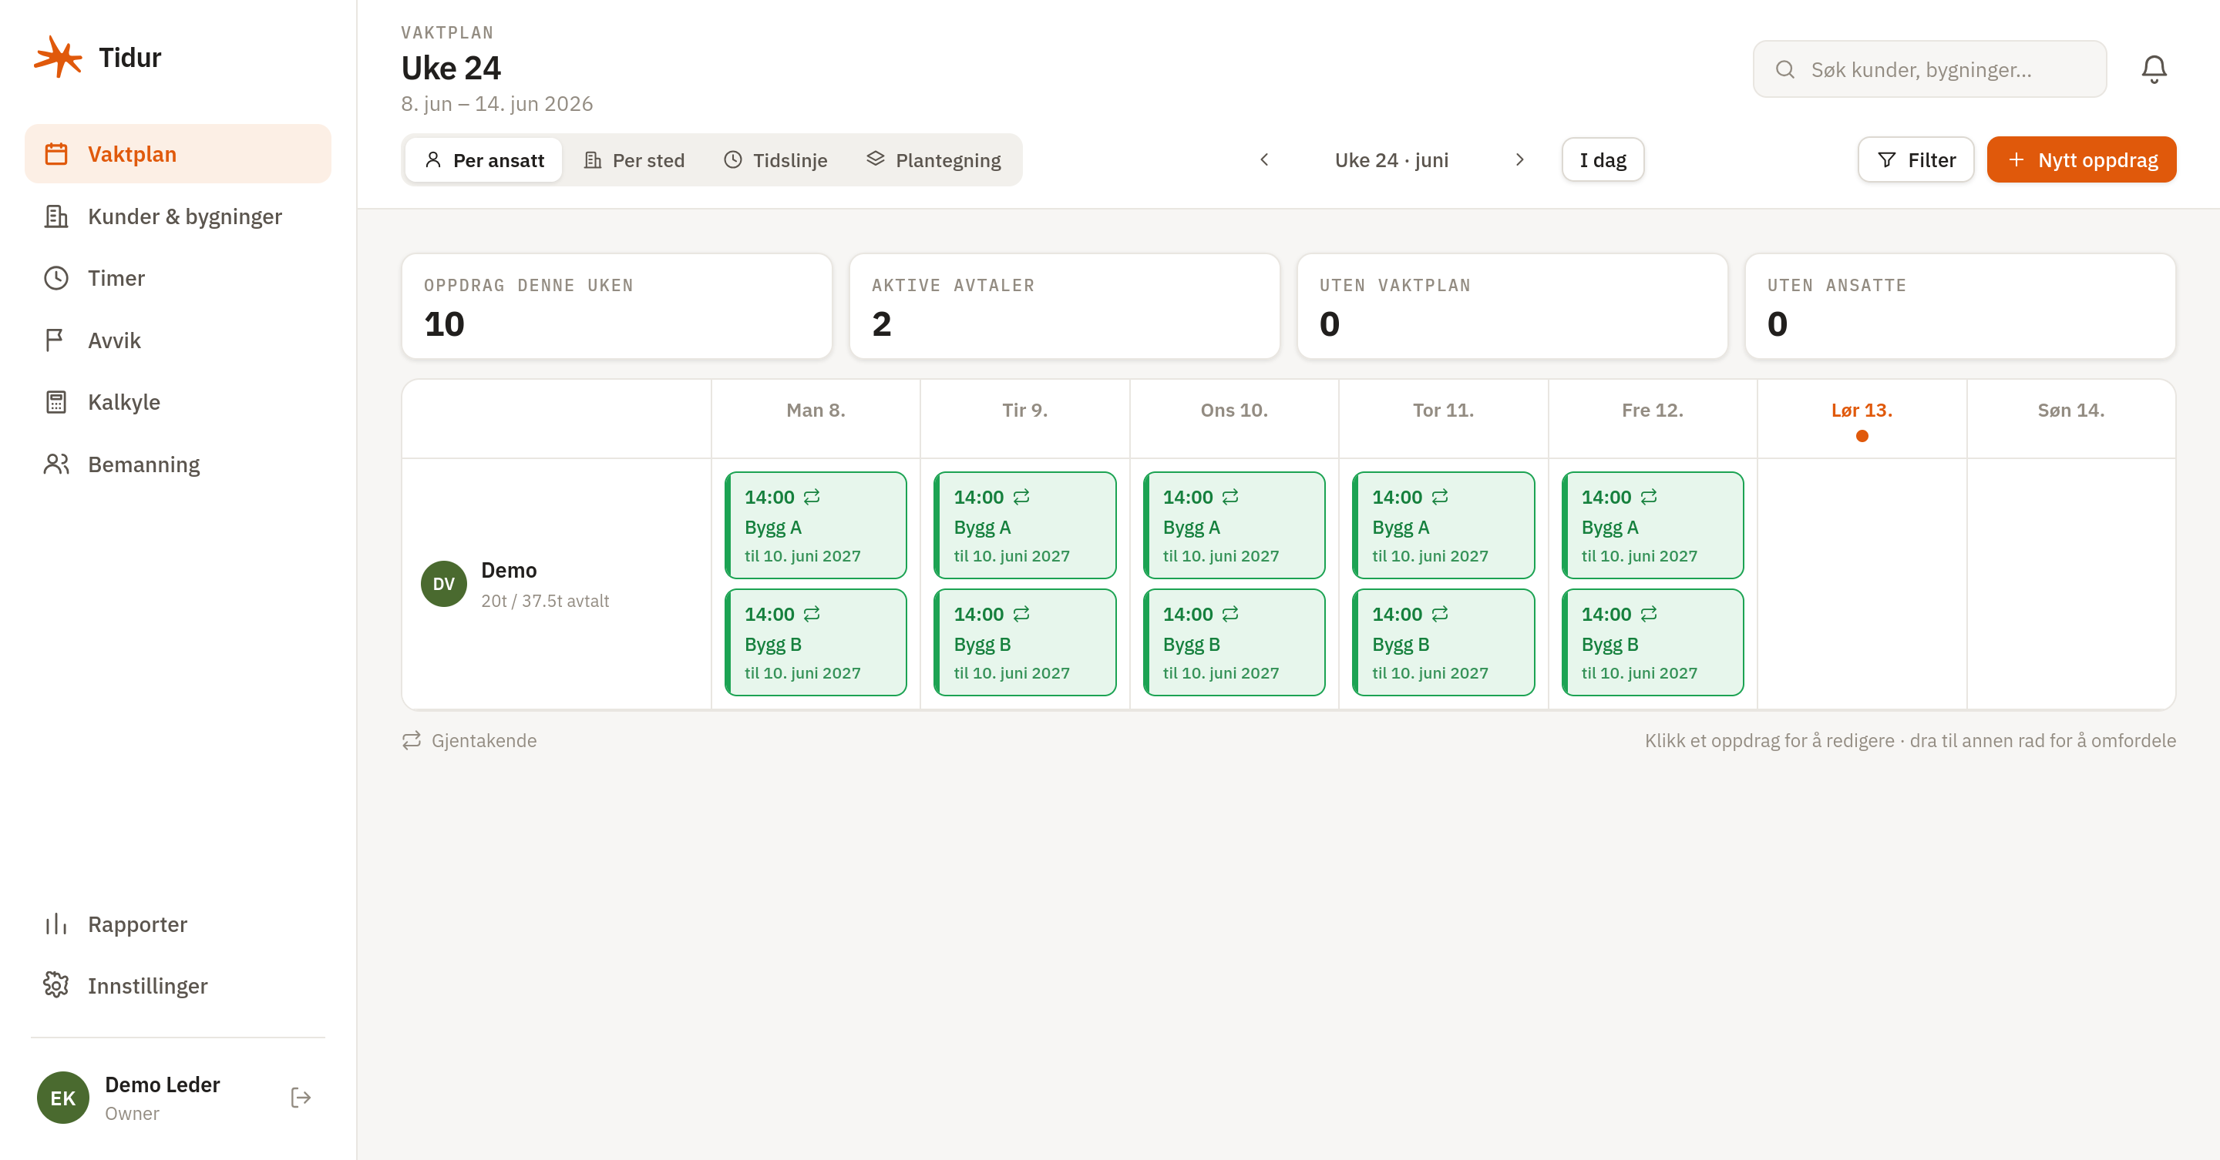This screenshot has height=1160, width=2220.
Task: Open the Filter options
Action: pos(1916,160)
